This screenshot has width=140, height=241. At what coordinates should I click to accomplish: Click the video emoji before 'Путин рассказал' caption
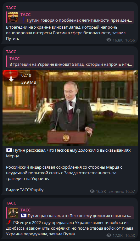tap(9, 150)
